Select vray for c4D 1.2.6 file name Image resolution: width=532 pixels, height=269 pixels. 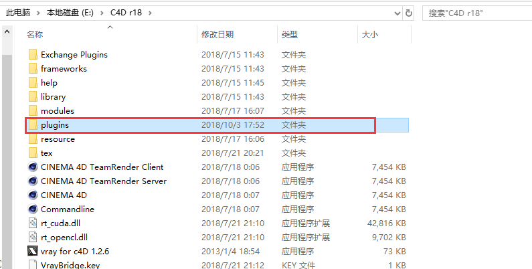(x=75, y=252)
